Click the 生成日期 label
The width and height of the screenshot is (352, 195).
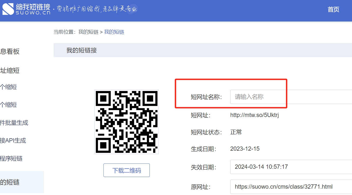[x=204, y=149]
